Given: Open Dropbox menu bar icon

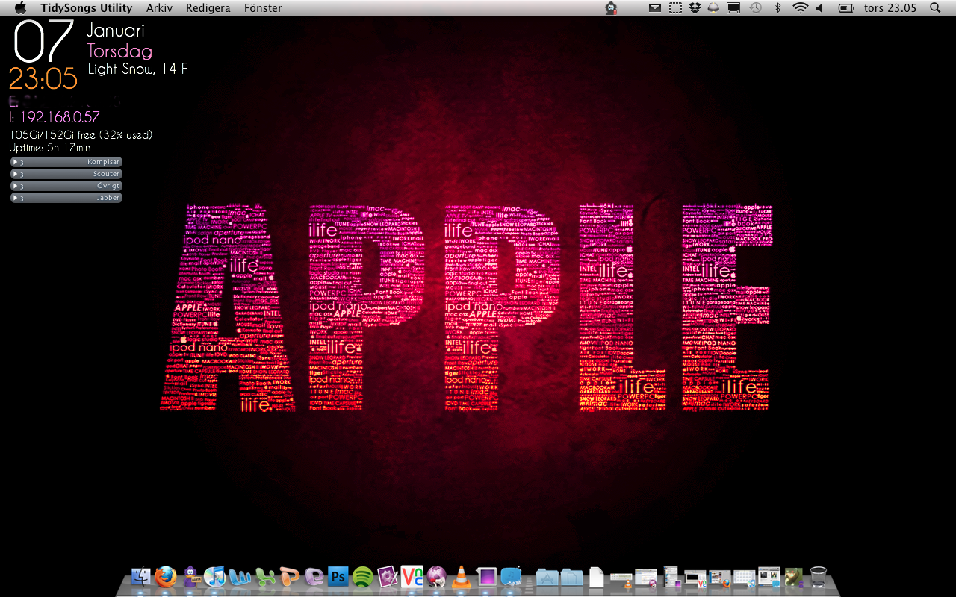Looking at the screenshot, I should (x=695, y=7).
